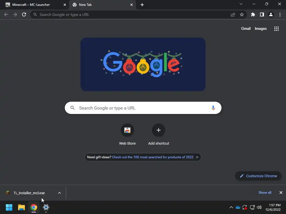The width and height of the screenshot is (286, 214).
Task: Switch to the Minecraft – MC-Launcher tab
Action: coord(31,5)
